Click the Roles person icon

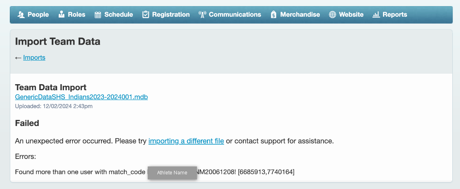click(62, 15)
